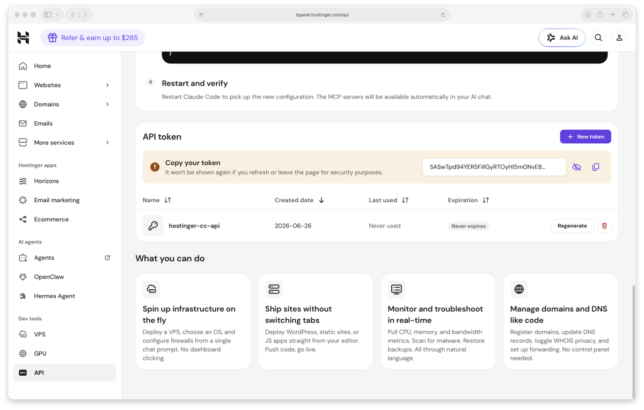Viewport: 644px width, 410px height.
Task: Click the Safari address bar
Action: pyautogui.click(x=322, y=15)
